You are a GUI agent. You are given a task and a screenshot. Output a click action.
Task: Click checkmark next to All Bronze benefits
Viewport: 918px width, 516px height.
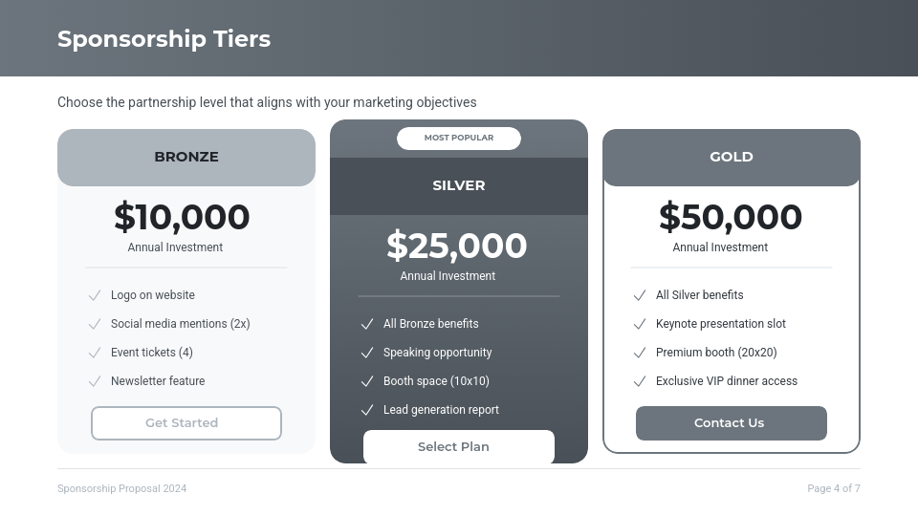tap(367, 324)
